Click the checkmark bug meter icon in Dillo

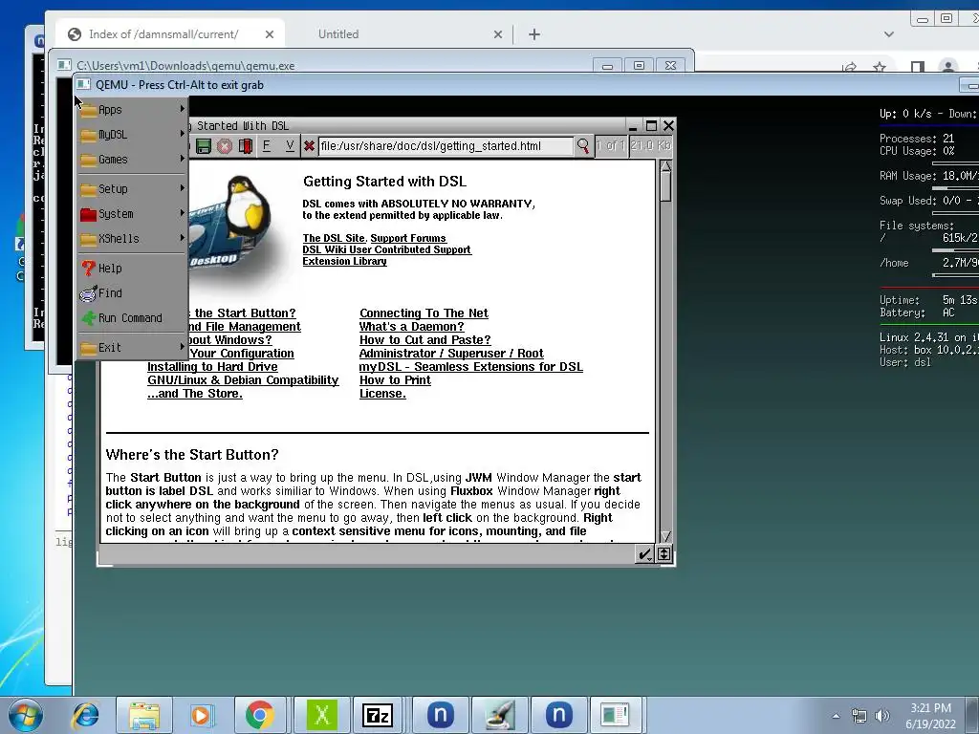click(x=644, y=554)
